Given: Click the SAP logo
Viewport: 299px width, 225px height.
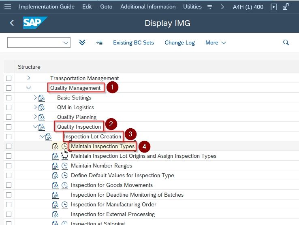Looking at the screenshot, I should (x=35, y=23).
